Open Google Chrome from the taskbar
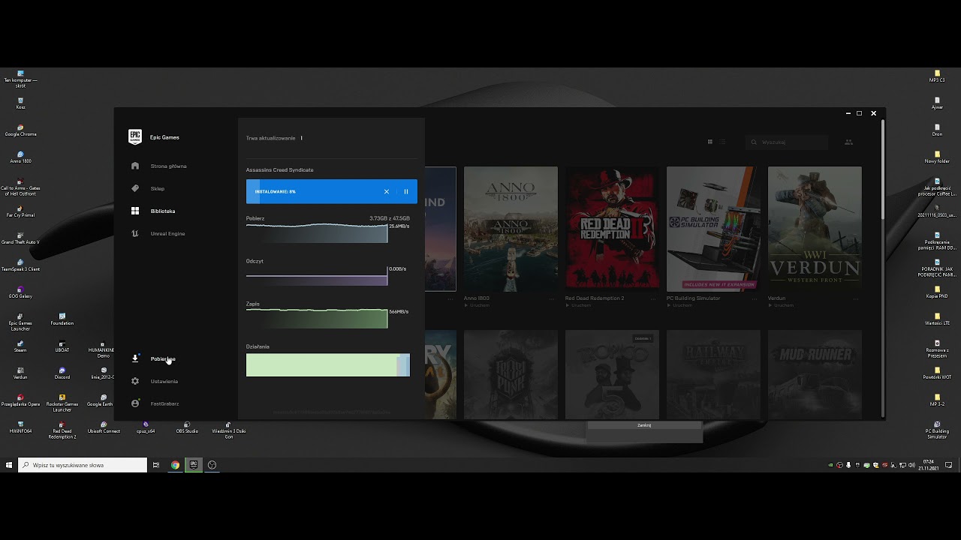 point(175,465)
